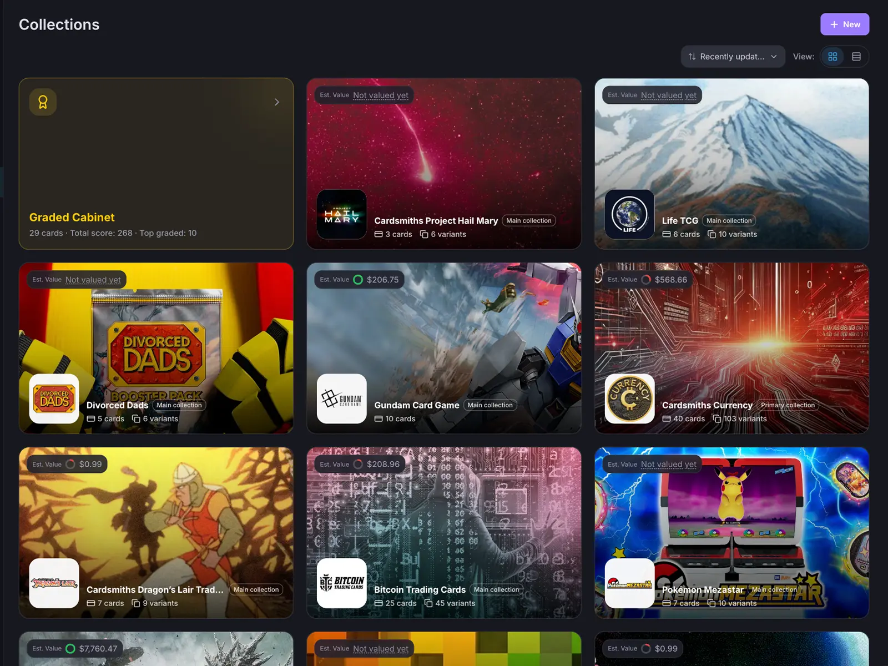
Task: Click the Cardsmiths Currency coin logo
Action: [629, 398]
